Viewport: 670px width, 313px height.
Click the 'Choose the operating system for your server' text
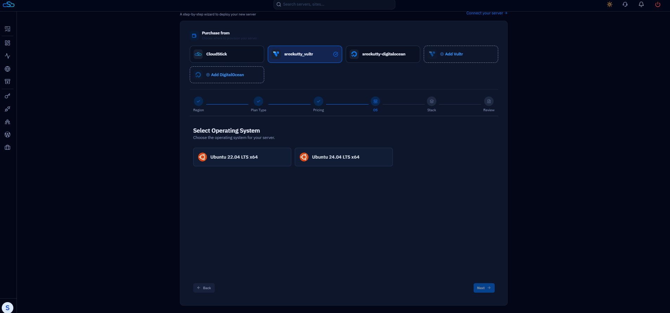tap(234, 138)
